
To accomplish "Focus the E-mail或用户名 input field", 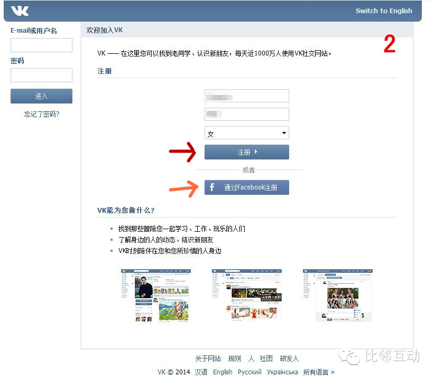I will [x=42, y=45].
